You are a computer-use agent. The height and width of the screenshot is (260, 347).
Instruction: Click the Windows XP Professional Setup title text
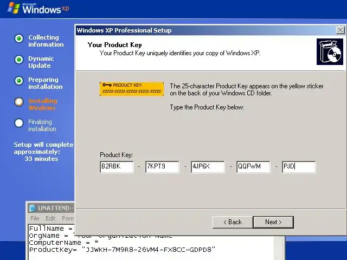124,30
